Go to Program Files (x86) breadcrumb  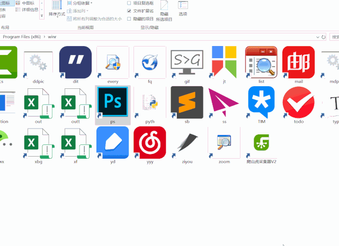pos(22,37)
